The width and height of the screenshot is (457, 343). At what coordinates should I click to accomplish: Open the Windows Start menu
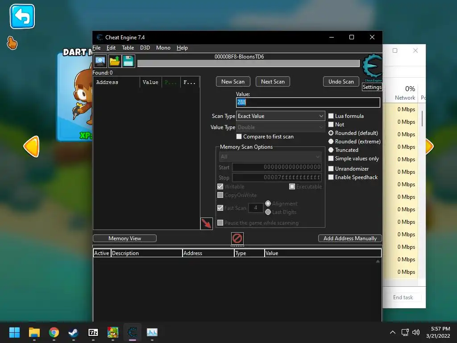tap(14, 332)
